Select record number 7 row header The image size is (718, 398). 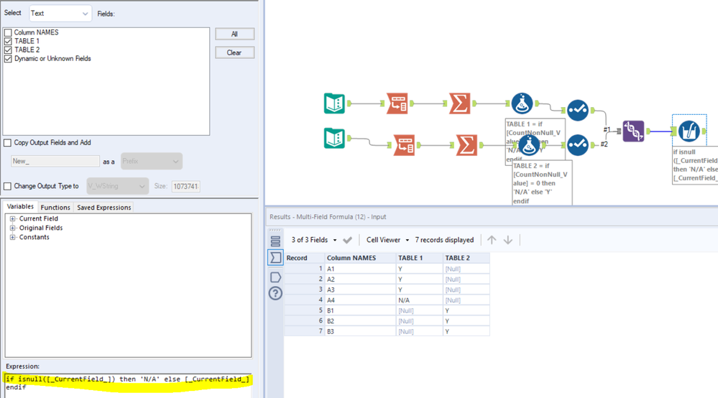[305, 331]
